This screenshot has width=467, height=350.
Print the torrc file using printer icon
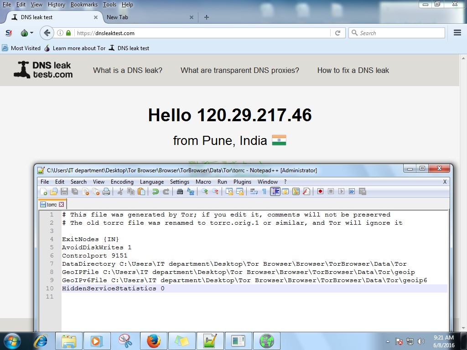(106, 192)
